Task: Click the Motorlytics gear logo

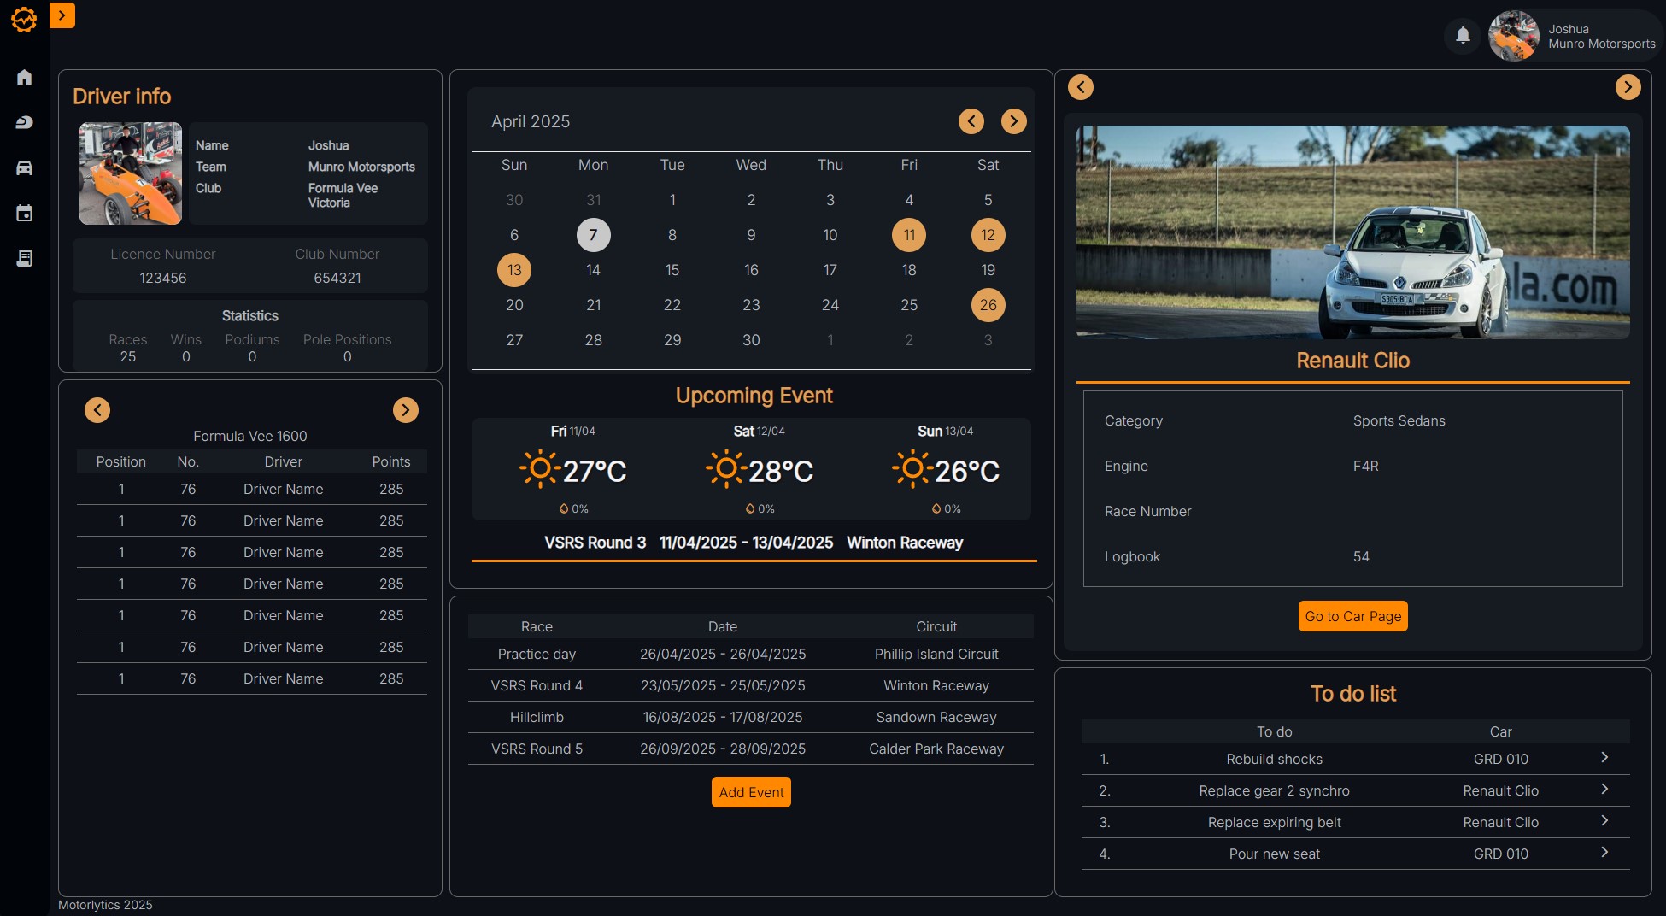Action: (x=24, y=19)
